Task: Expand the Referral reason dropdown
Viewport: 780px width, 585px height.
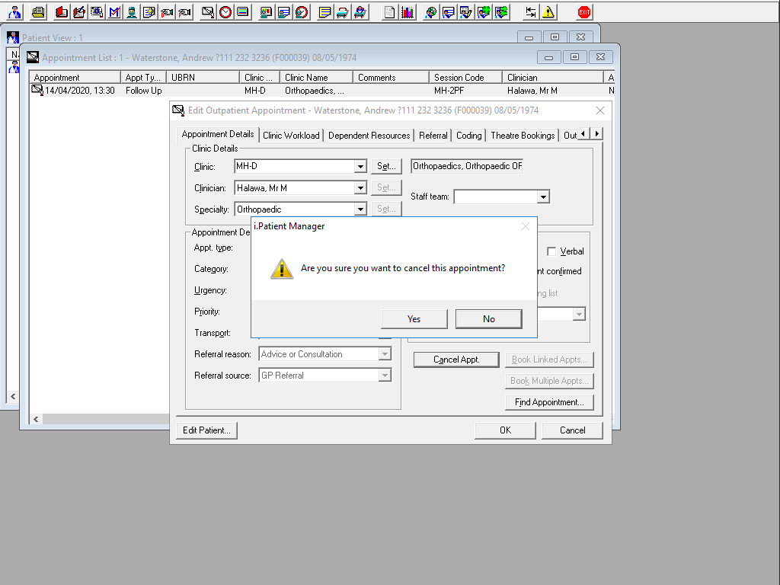Action: (385, 354)
